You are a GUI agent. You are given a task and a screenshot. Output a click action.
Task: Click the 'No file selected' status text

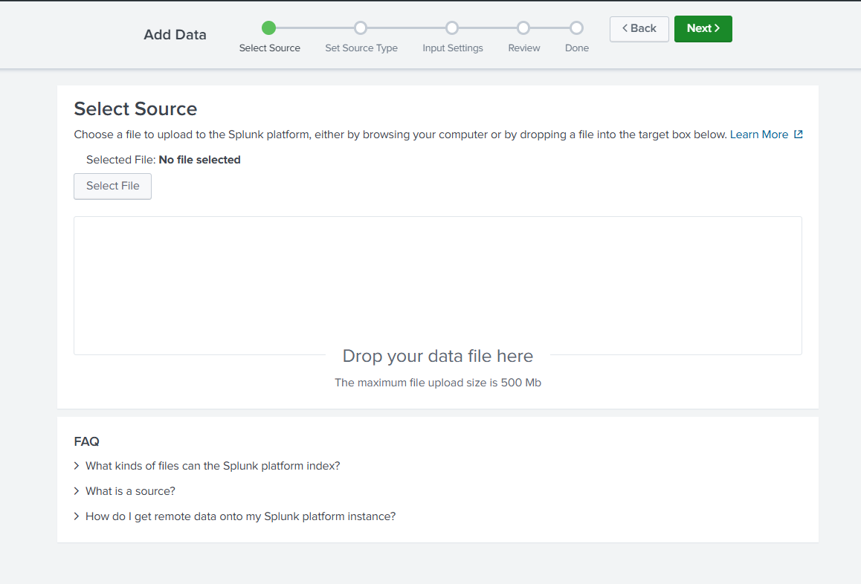click(199, 160)
